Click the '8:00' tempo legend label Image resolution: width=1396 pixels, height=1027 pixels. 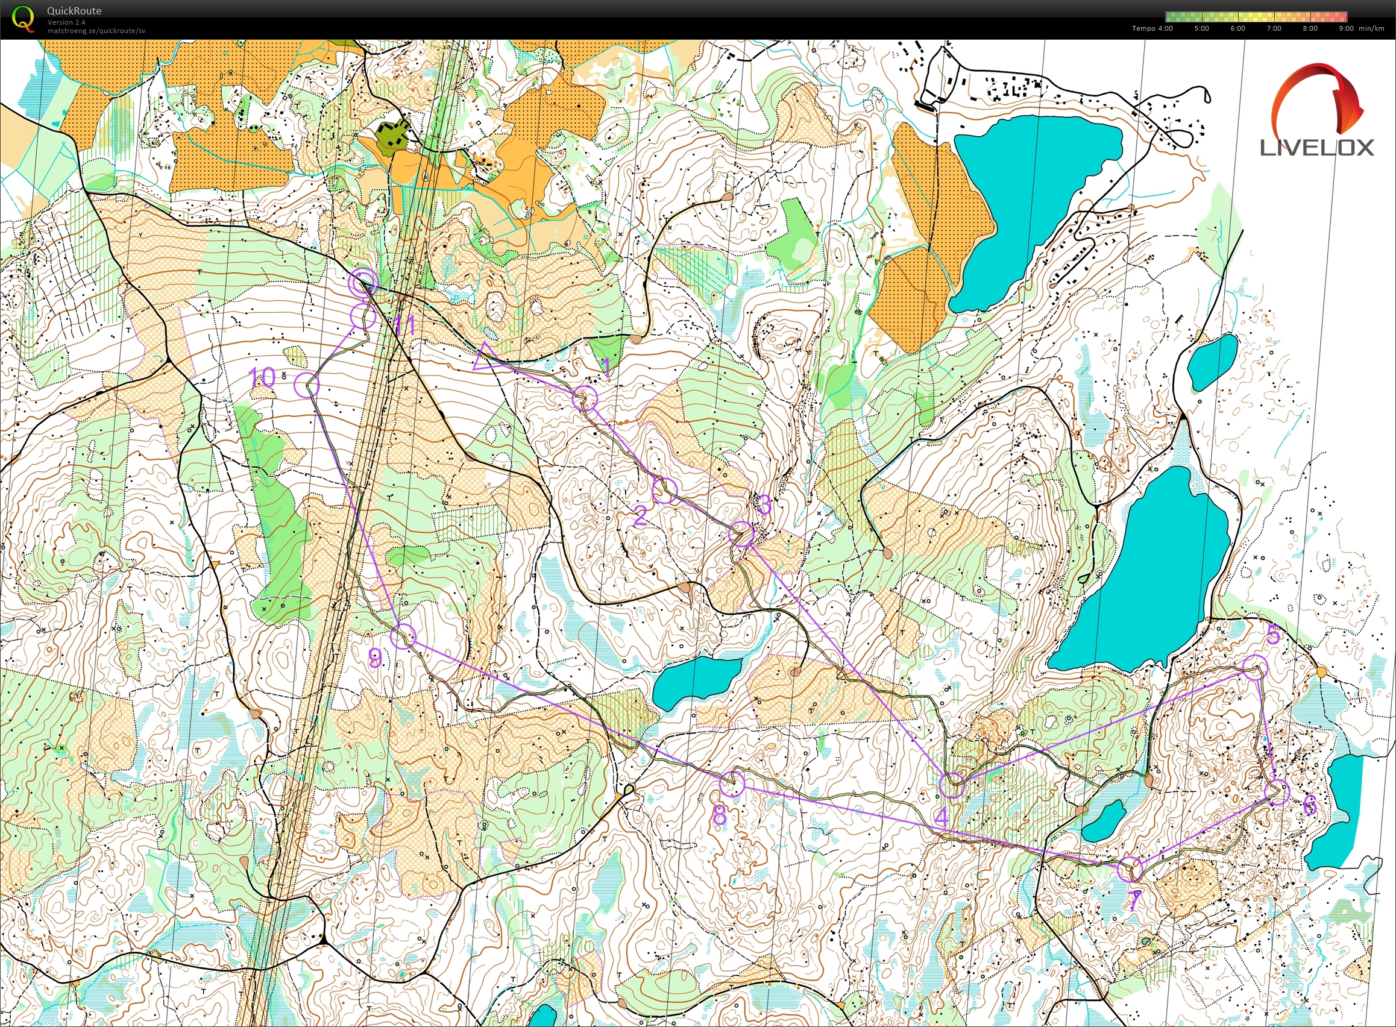point(1310,28)
